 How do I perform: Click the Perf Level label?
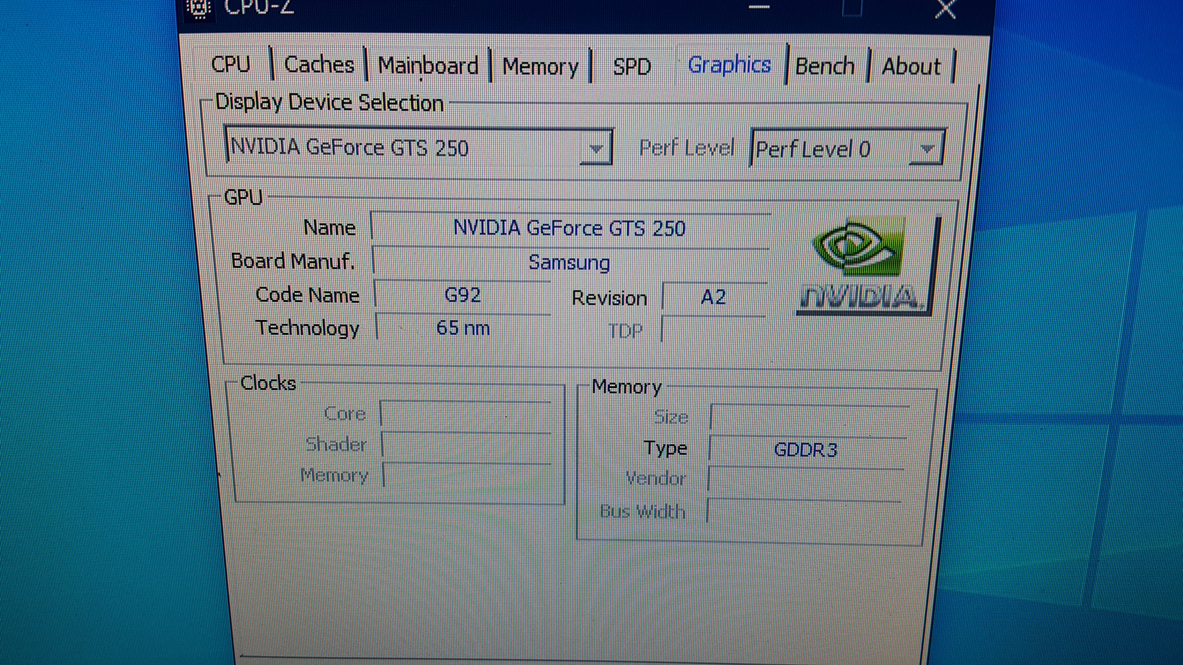click(x=686, y=148)
